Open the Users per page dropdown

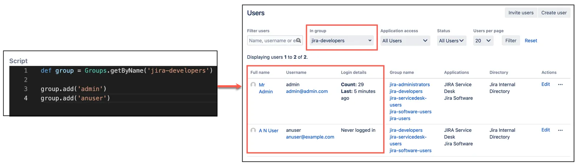483,41
